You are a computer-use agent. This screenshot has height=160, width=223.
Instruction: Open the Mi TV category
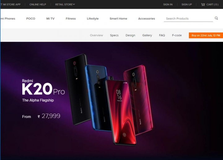[x=50, y=19]
